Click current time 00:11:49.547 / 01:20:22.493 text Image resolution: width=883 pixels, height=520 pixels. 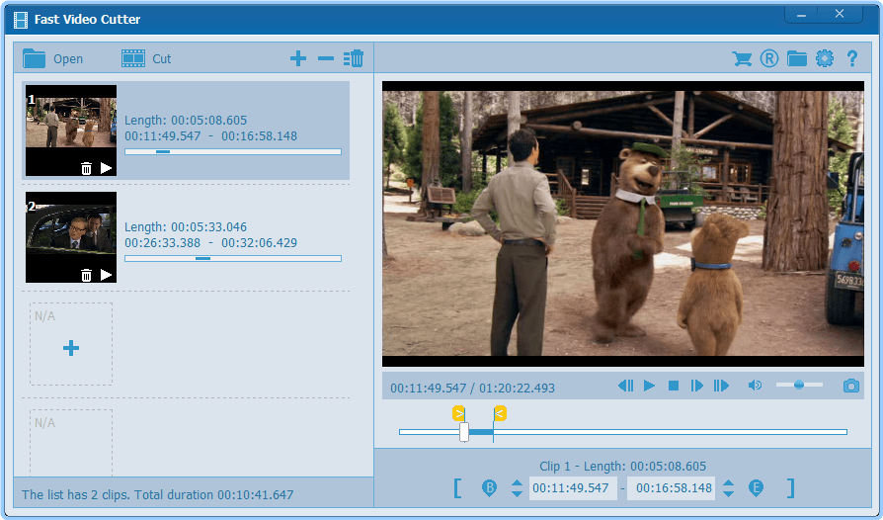point(472,389)
